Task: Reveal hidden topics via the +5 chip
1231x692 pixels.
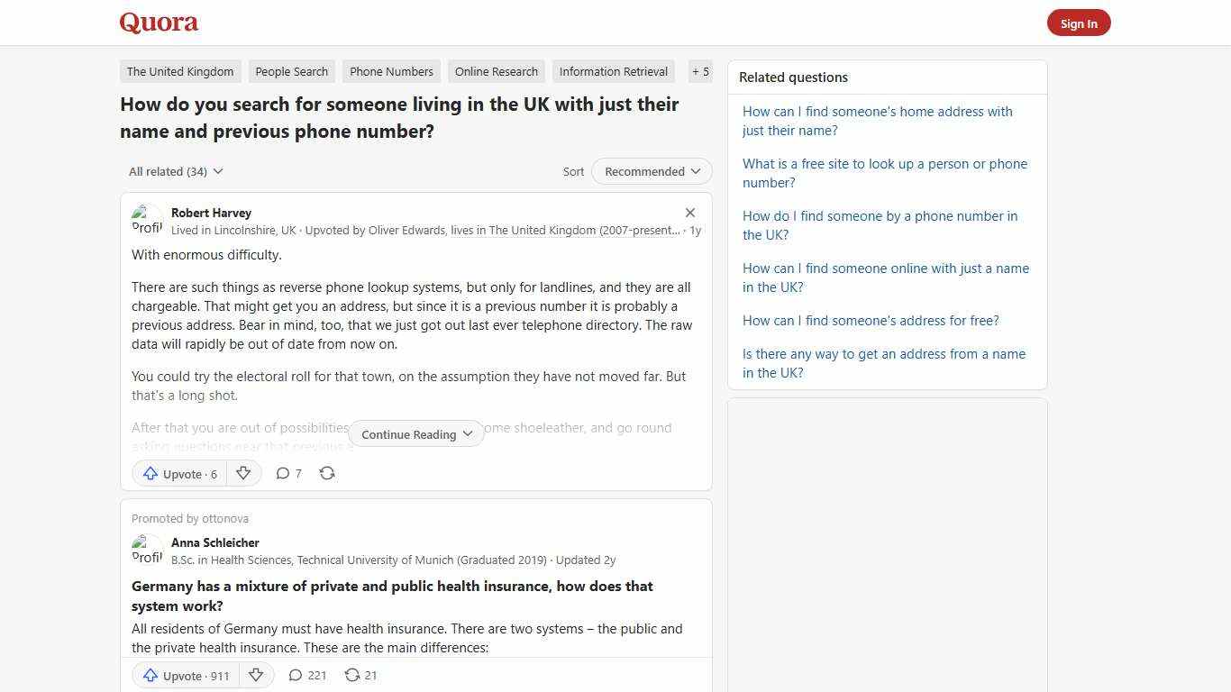Action: coord(700,71)
